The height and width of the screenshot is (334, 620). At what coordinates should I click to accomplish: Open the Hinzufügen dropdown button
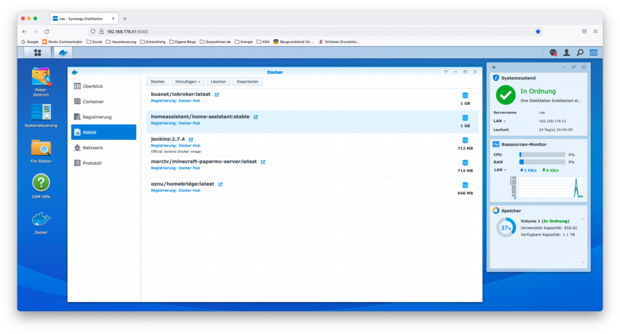[188, 81]
